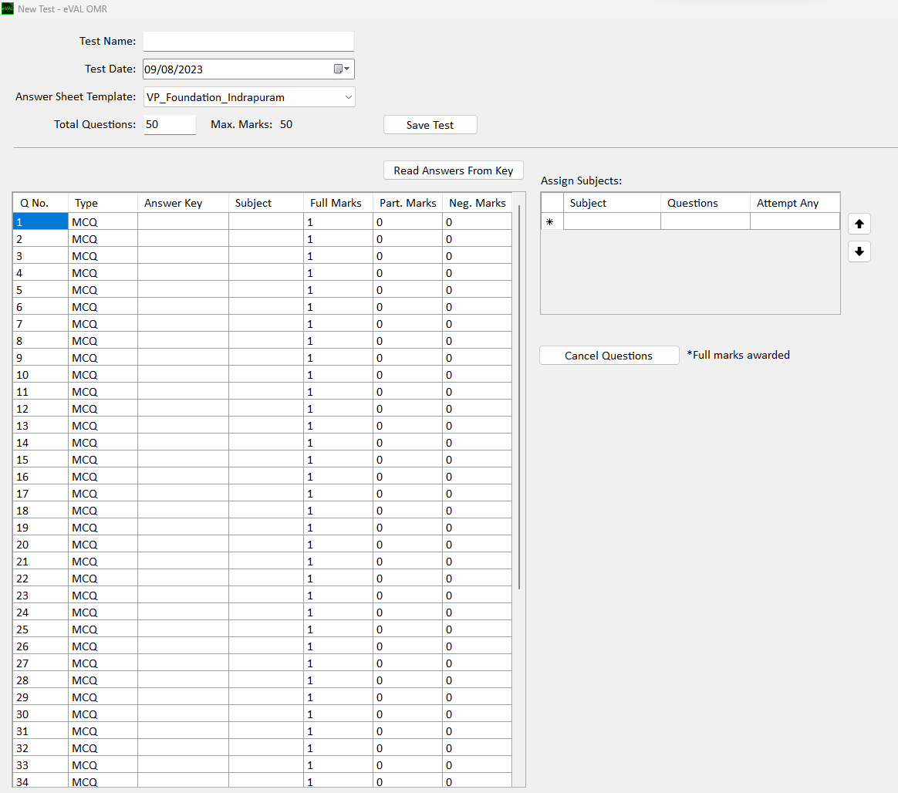898x793 pixels.
Task: Click the Type cell for question 10
Action: (102, 375)
